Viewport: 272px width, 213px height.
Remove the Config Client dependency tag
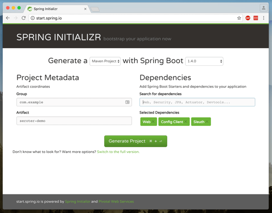pyautogui.click(x=186, y=122)
